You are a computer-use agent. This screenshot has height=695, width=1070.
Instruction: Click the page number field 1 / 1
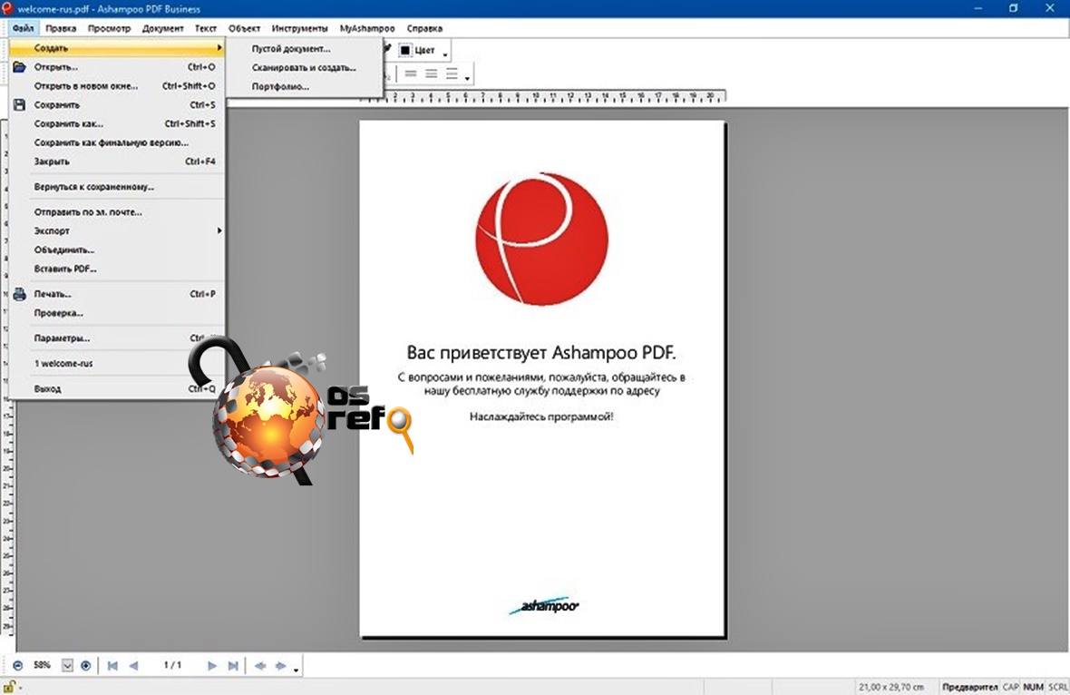coord(172,665)
